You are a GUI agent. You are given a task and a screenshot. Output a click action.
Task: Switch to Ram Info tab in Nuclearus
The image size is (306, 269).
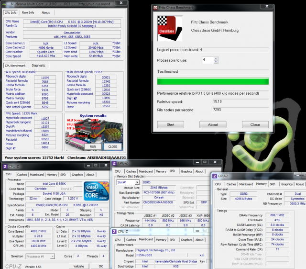pyautogui.click(x=28, y=12)
